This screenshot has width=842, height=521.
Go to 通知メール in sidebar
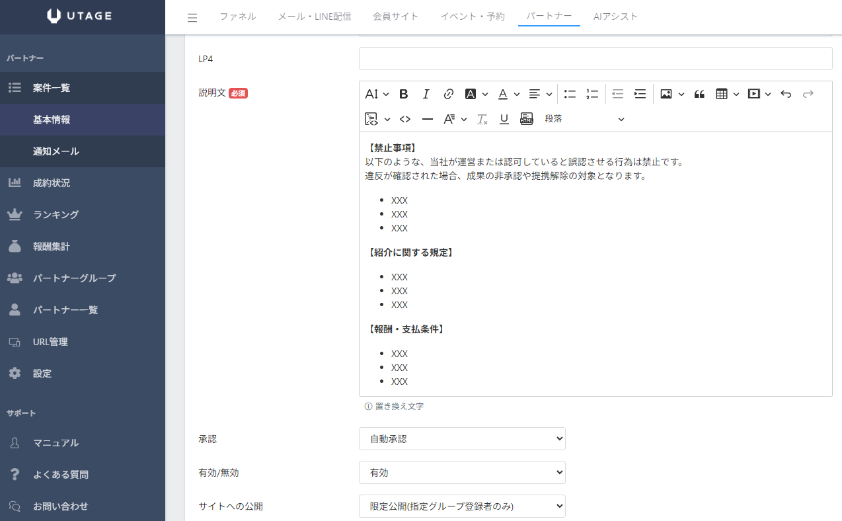click(56, 151)
